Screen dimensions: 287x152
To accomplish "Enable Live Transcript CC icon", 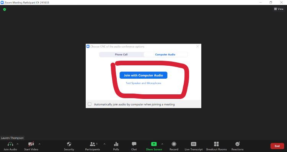I will [194, 144].
